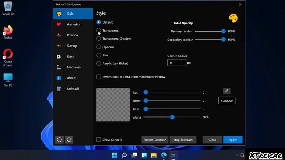
Task: Open Task View on the taskbar
Action: point(134,155)
